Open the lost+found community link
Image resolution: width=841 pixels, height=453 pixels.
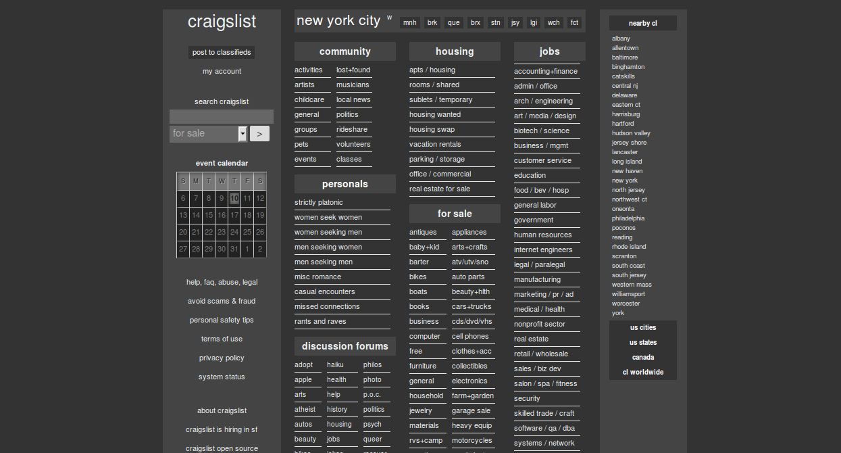pos(353,70)
